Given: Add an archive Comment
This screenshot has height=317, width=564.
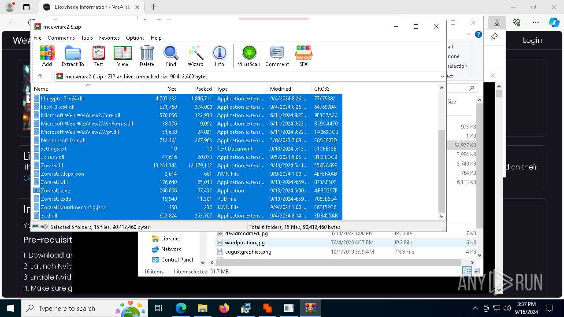Looking at the screenshot, I should [x=277, y=56].
